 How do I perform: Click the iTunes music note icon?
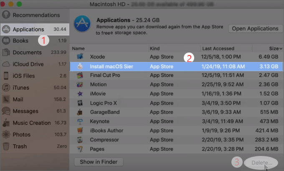[x=6, y=88]
